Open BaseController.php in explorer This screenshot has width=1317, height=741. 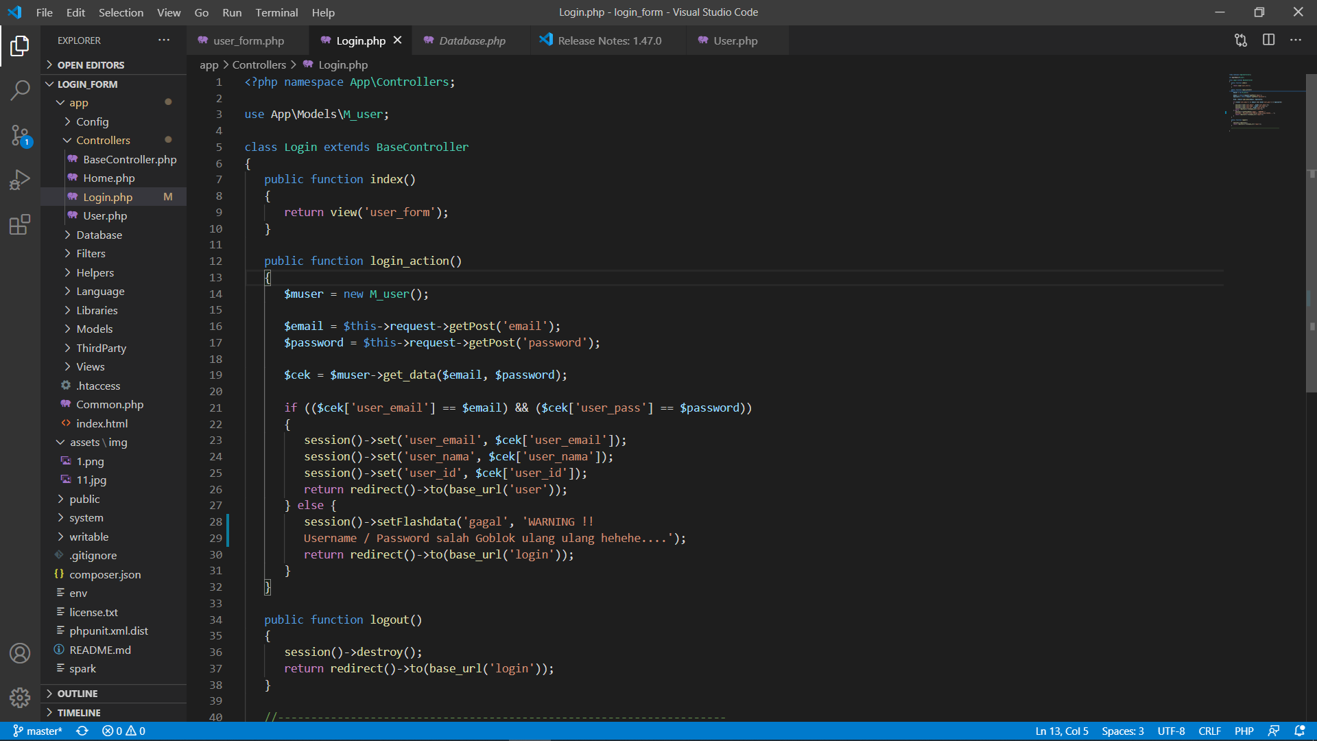pyautogui.click(x=113, y=159)
